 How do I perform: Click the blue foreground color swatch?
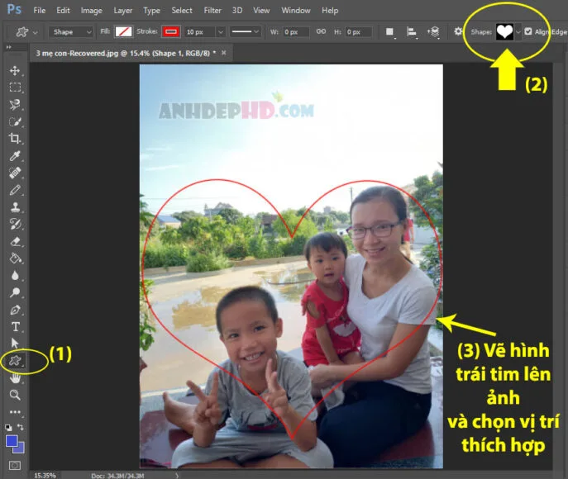pos(12,441)
